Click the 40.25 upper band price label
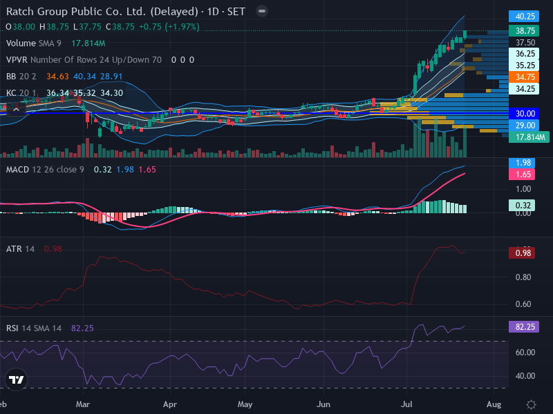 pyautogui.click(x=524, y=16)
